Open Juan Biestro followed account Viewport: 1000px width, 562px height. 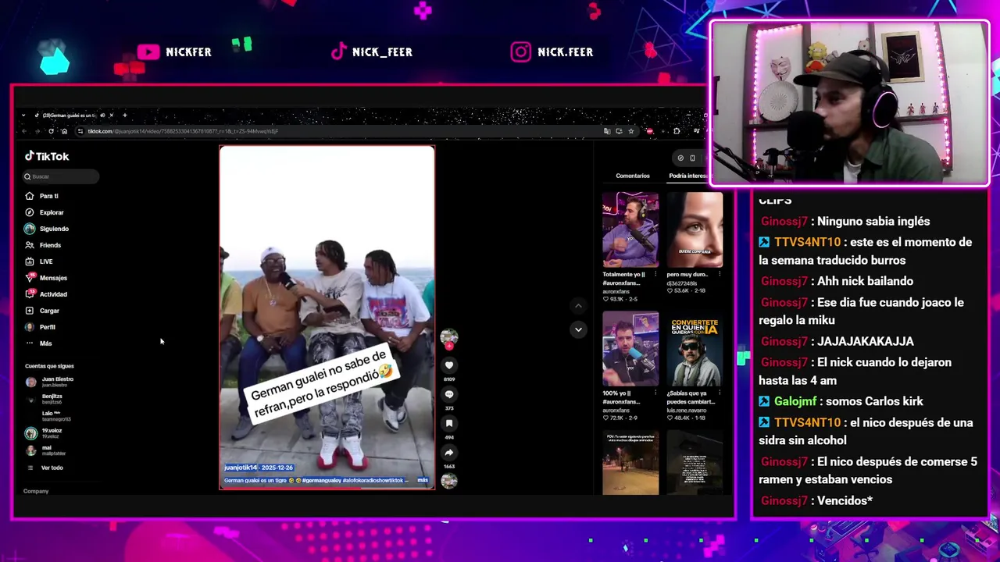click(50, 382)
